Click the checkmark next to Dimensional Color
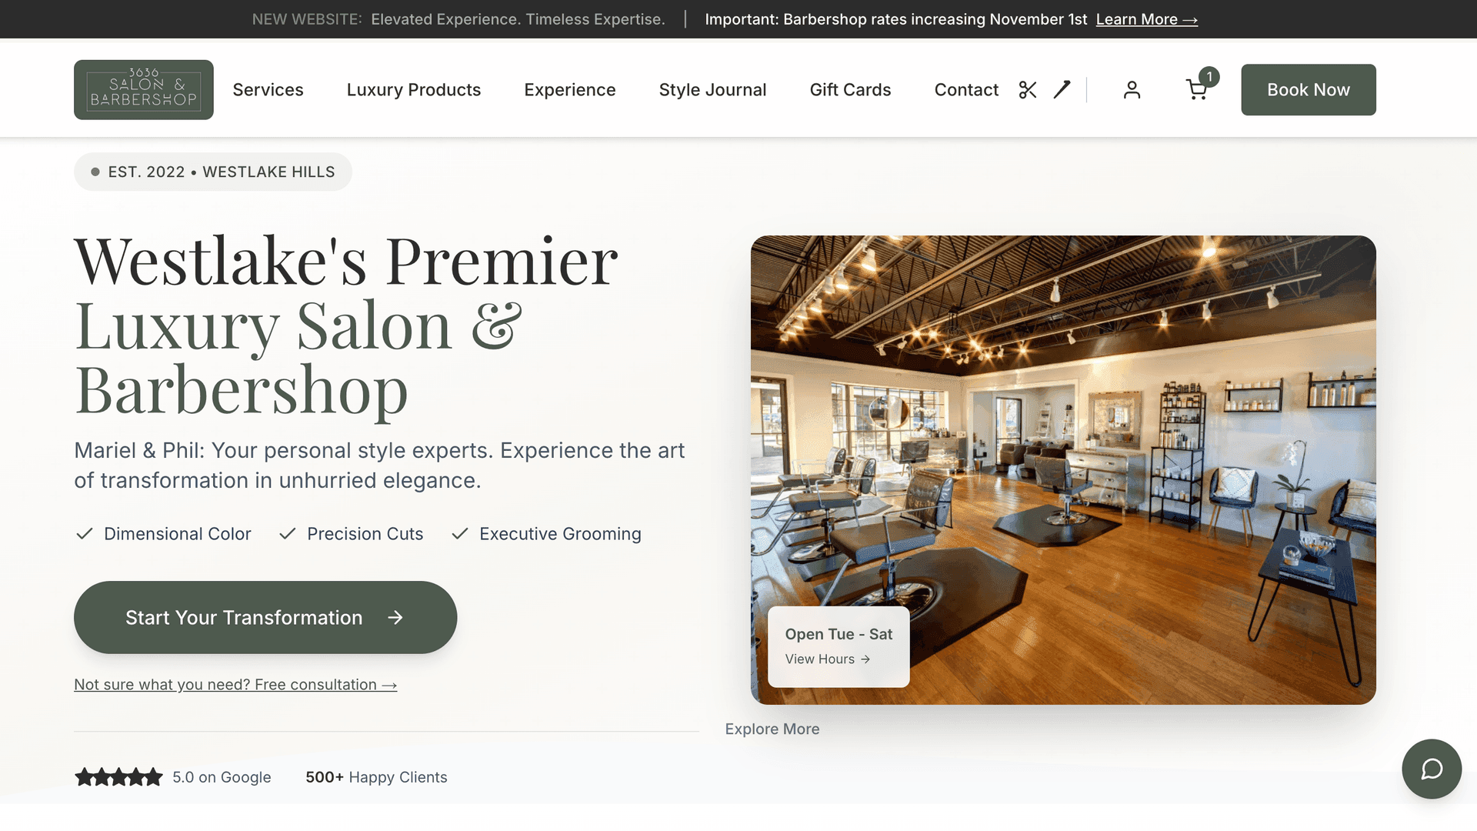 (x=85, y=534)
